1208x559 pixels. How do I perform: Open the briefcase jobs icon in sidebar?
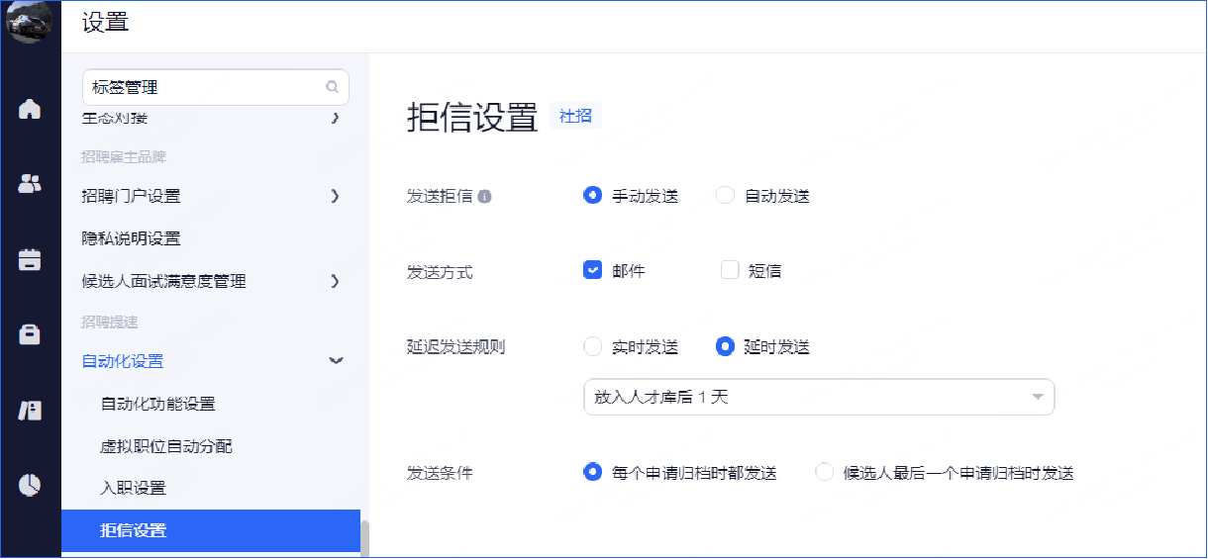click(x=30, y=334)
